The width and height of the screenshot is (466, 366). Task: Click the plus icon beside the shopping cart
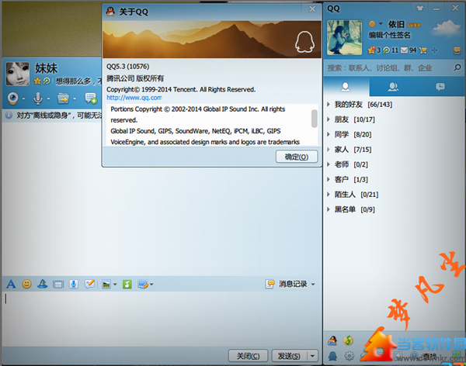point(434,50)
